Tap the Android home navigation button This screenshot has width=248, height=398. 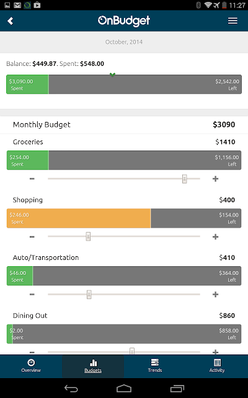click(x=124, y=388)
